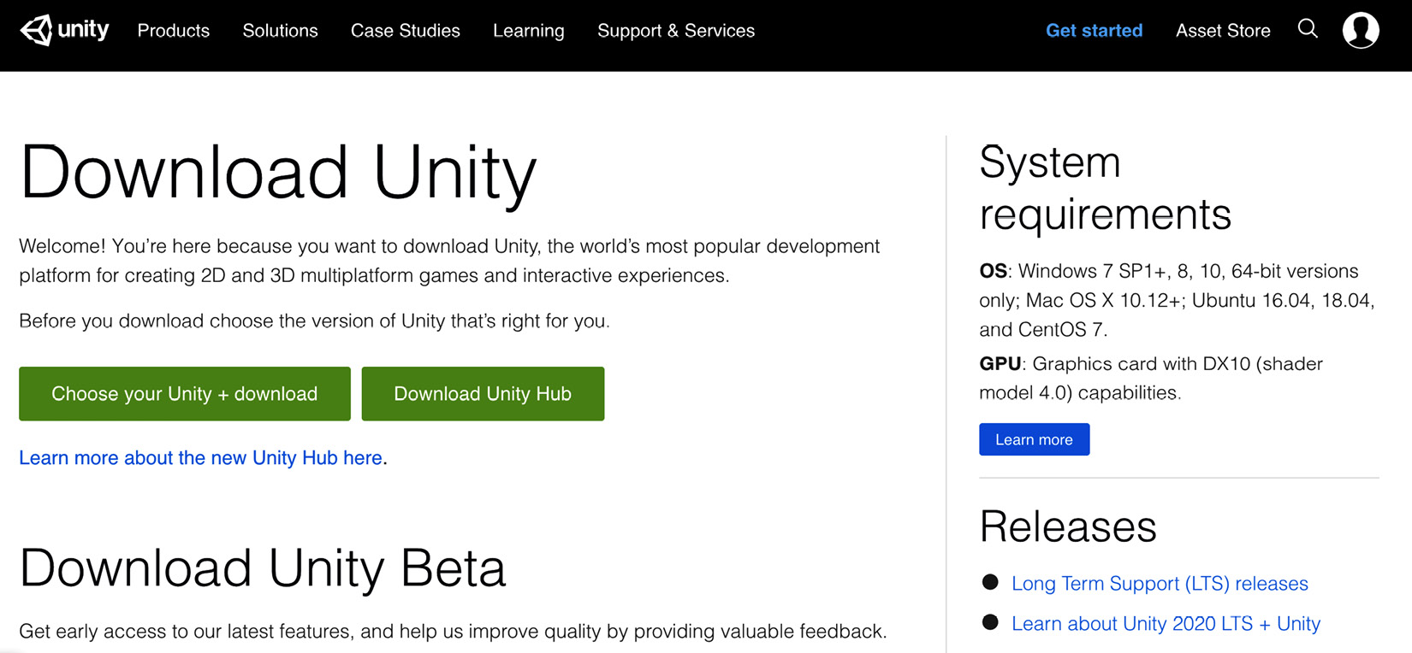
Task: Click the OS requirement text
Action: coord(1177,300)
